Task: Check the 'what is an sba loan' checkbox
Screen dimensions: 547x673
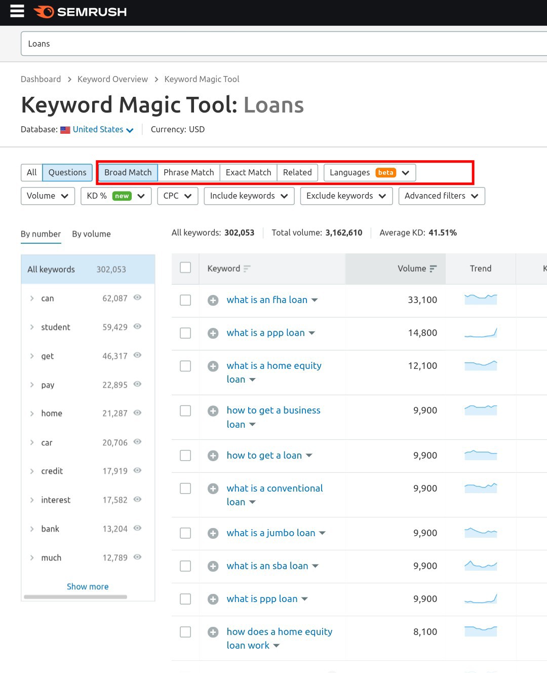Action: (185, 566)
